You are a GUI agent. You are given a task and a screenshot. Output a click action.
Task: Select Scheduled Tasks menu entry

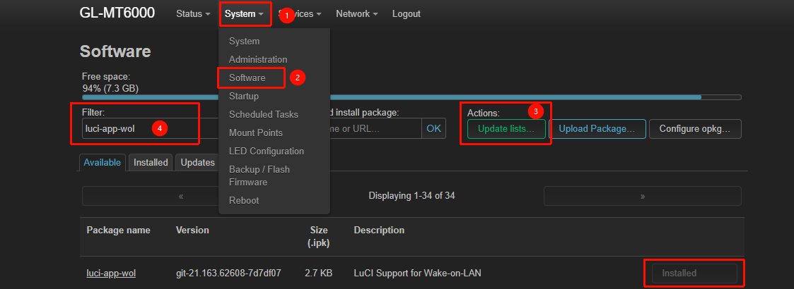(264, 114)
